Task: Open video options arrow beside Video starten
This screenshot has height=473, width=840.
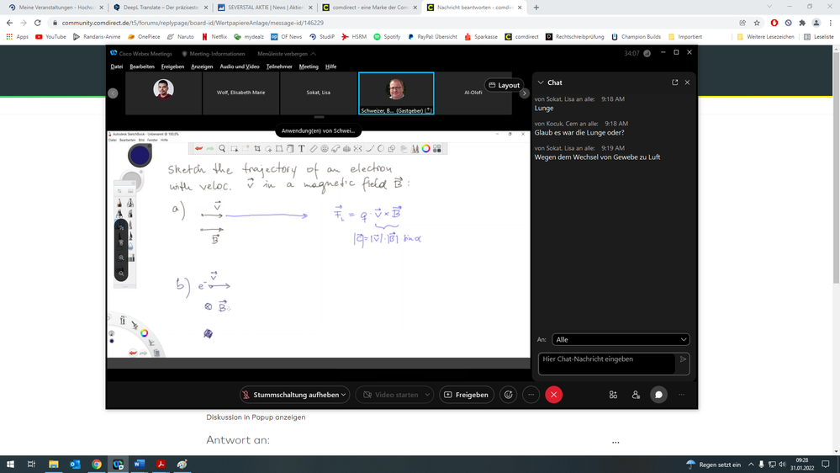Action: tap(427, 395)
